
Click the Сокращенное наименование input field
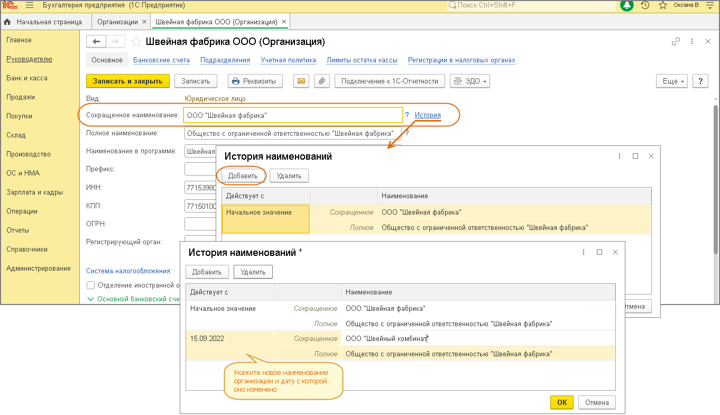[x=293, y=115]
